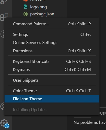Click the package.json Node file icon
This screenshot has width=106, height=130.
click(x=26, y=14)
